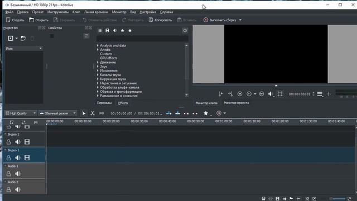The width and height of the screenshot is (357, 201).
Task: Click the monitor edit mode frame icon
Action: pyautogui.click(x=280, y=94)
